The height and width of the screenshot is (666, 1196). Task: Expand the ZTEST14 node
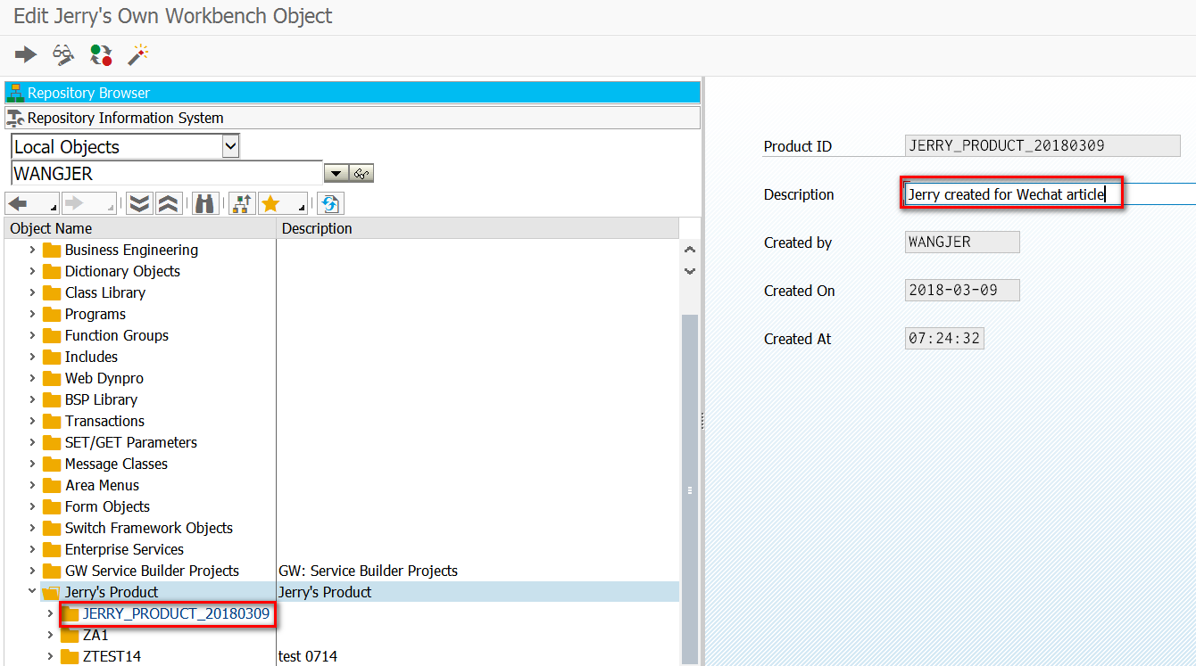click(50, 657)
